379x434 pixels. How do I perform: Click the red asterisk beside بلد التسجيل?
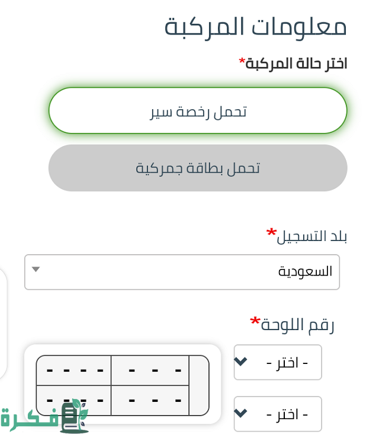tap(271, 232)
